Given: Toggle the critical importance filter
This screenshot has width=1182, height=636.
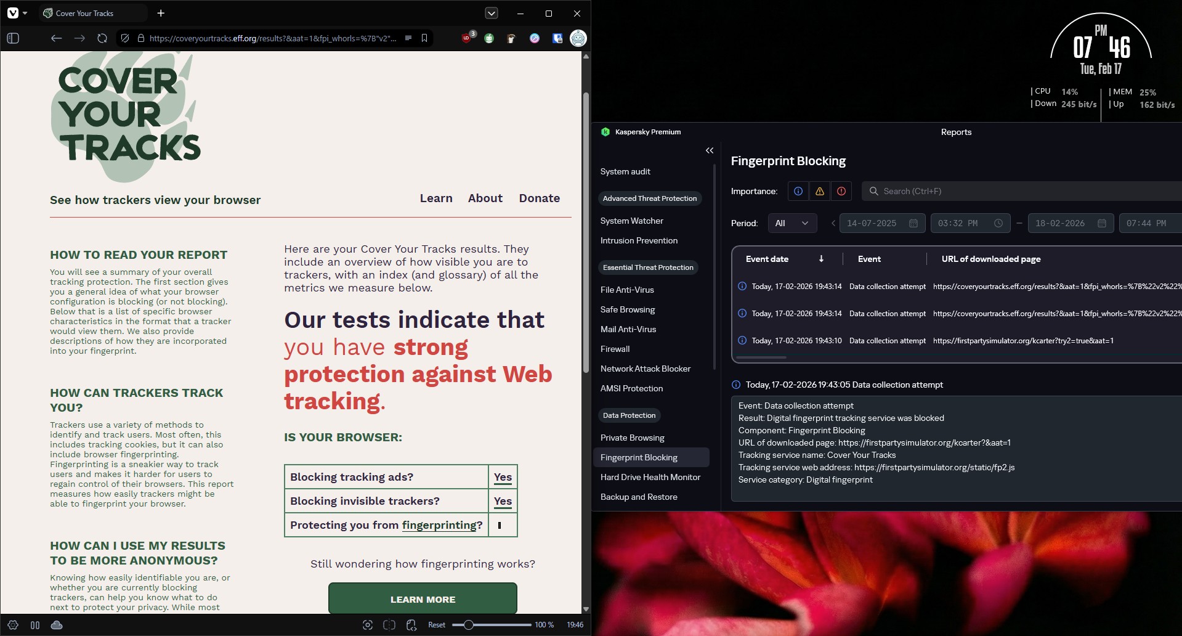Looking at the screenshot, I should coord(841,191).
